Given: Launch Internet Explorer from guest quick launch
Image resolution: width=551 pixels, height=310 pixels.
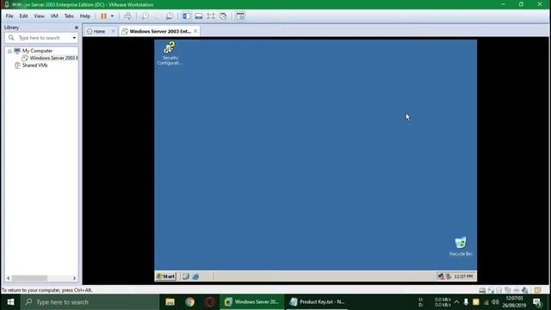Looking at the screenshot, I should point(195,276).
